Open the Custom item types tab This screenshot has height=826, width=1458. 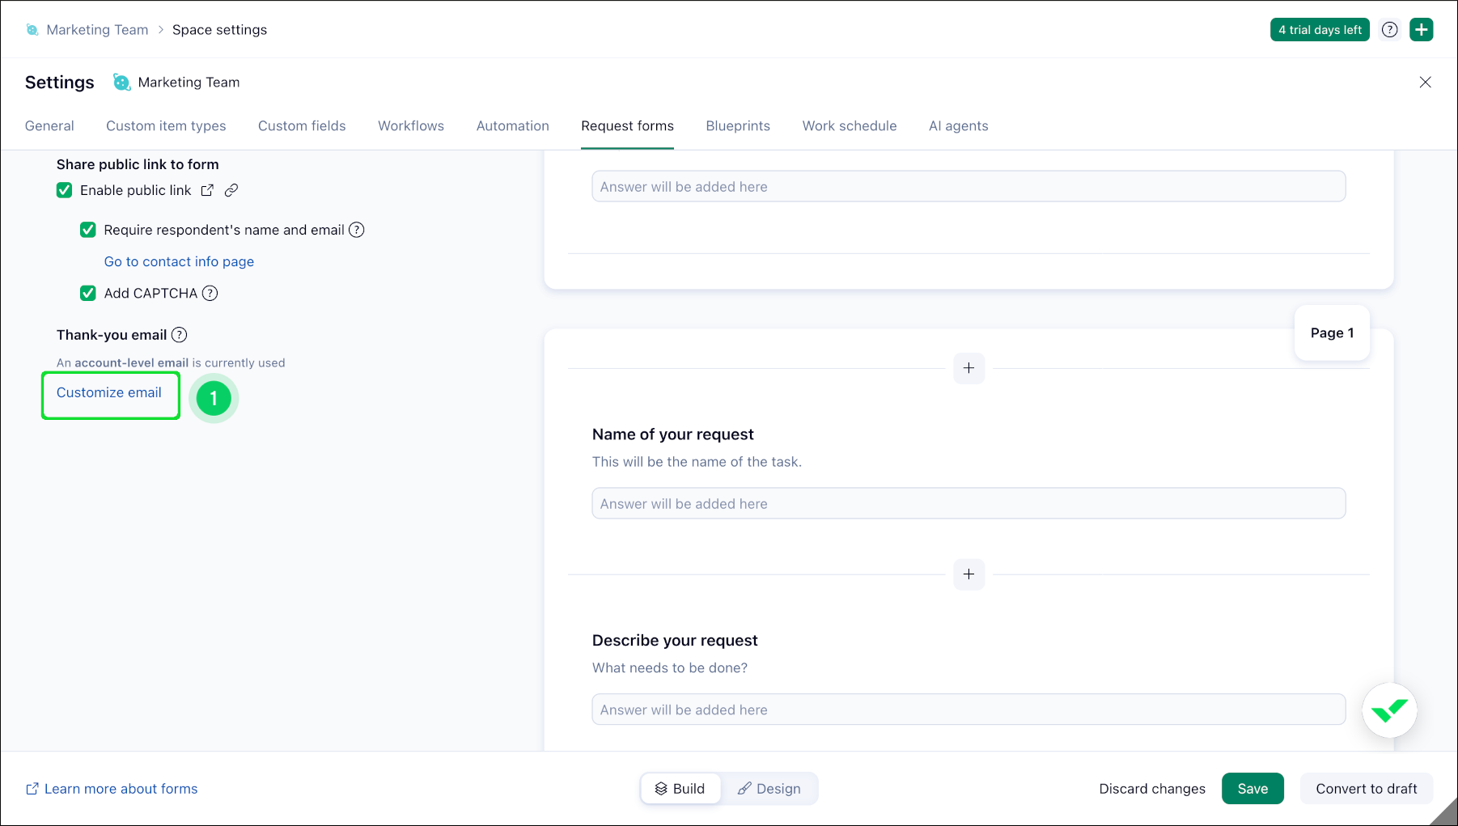166,126
